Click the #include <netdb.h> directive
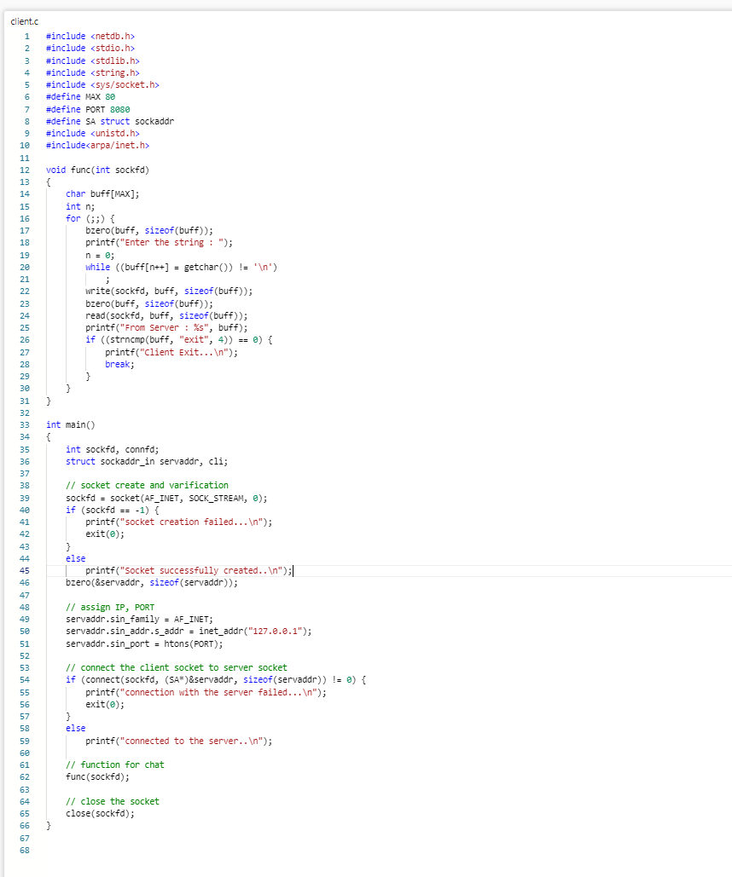The height and width of the screenshot is (877, 732). (x=90, y=36)
